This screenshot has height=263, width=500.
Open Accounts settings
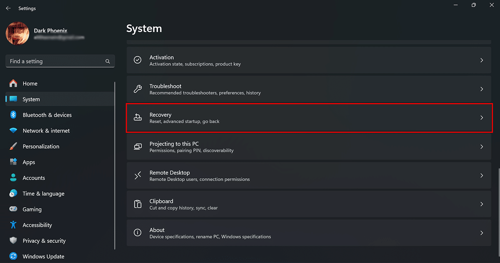34,177
